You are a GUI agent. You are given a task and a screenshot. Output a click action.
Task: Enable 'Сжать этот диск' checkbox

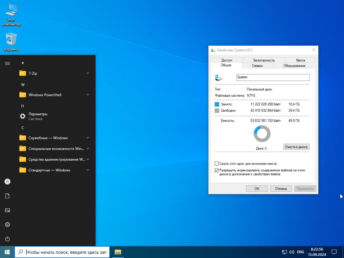(217, 164)
